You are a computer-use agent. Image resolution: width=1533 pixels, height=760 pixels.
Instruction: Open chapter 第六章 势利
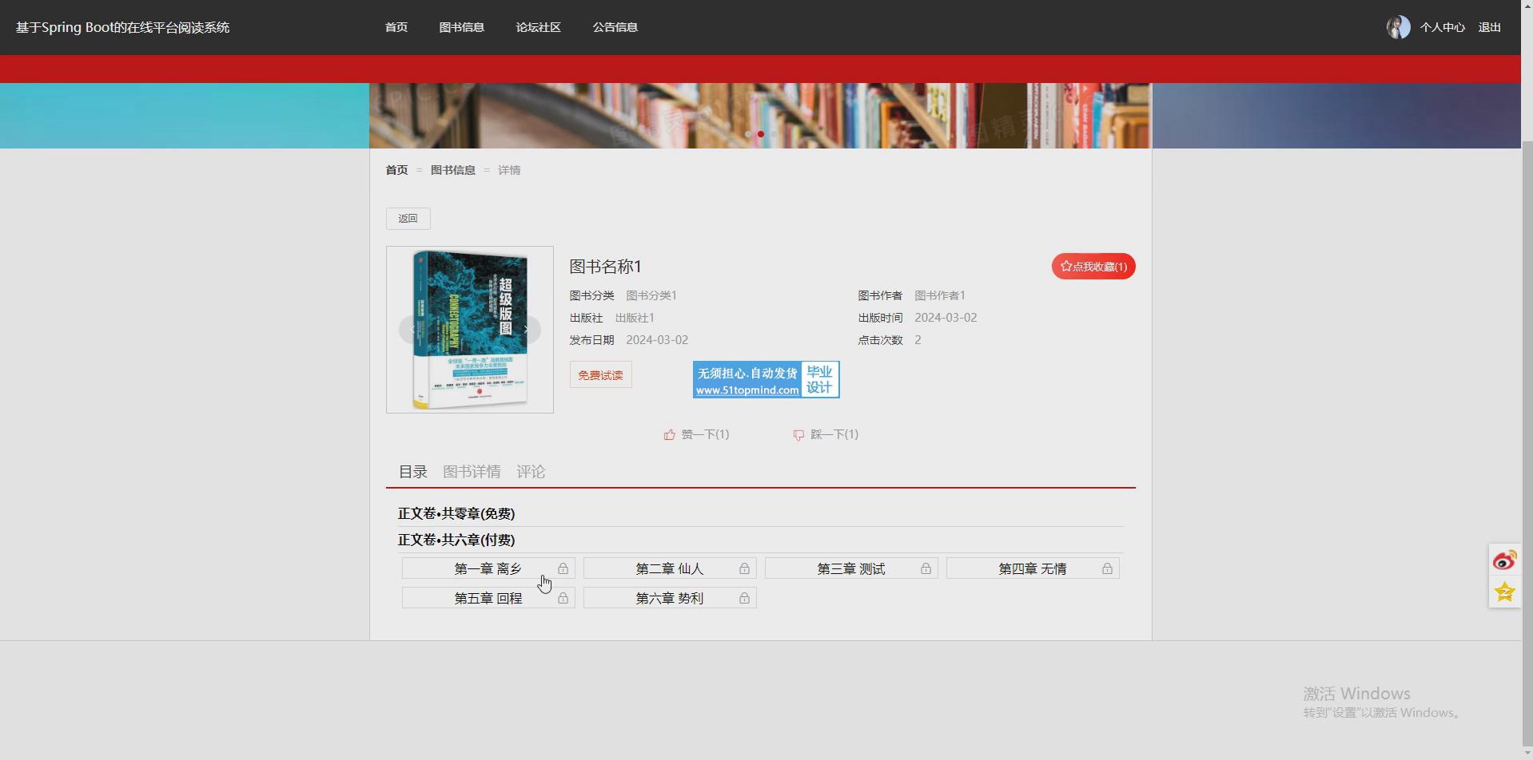pyautogui.click(x=670, y=598)
